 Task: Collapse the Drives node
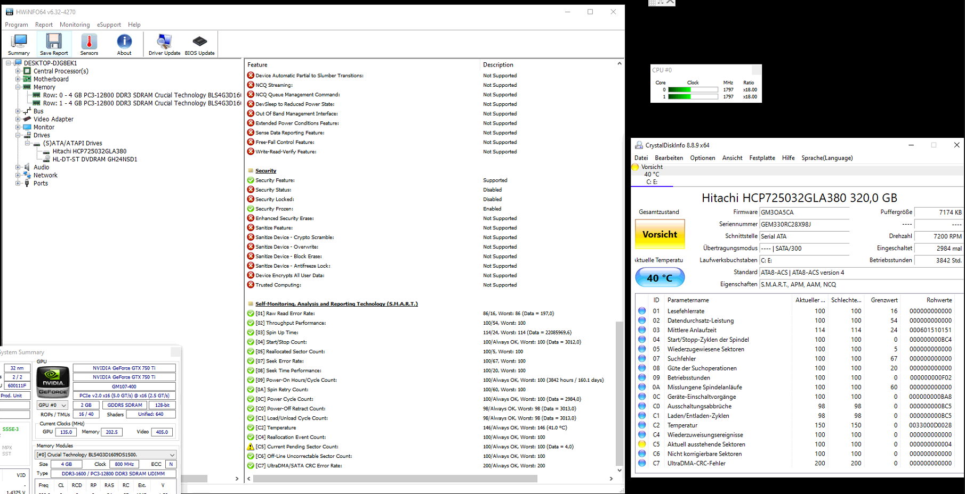point(18,135)
